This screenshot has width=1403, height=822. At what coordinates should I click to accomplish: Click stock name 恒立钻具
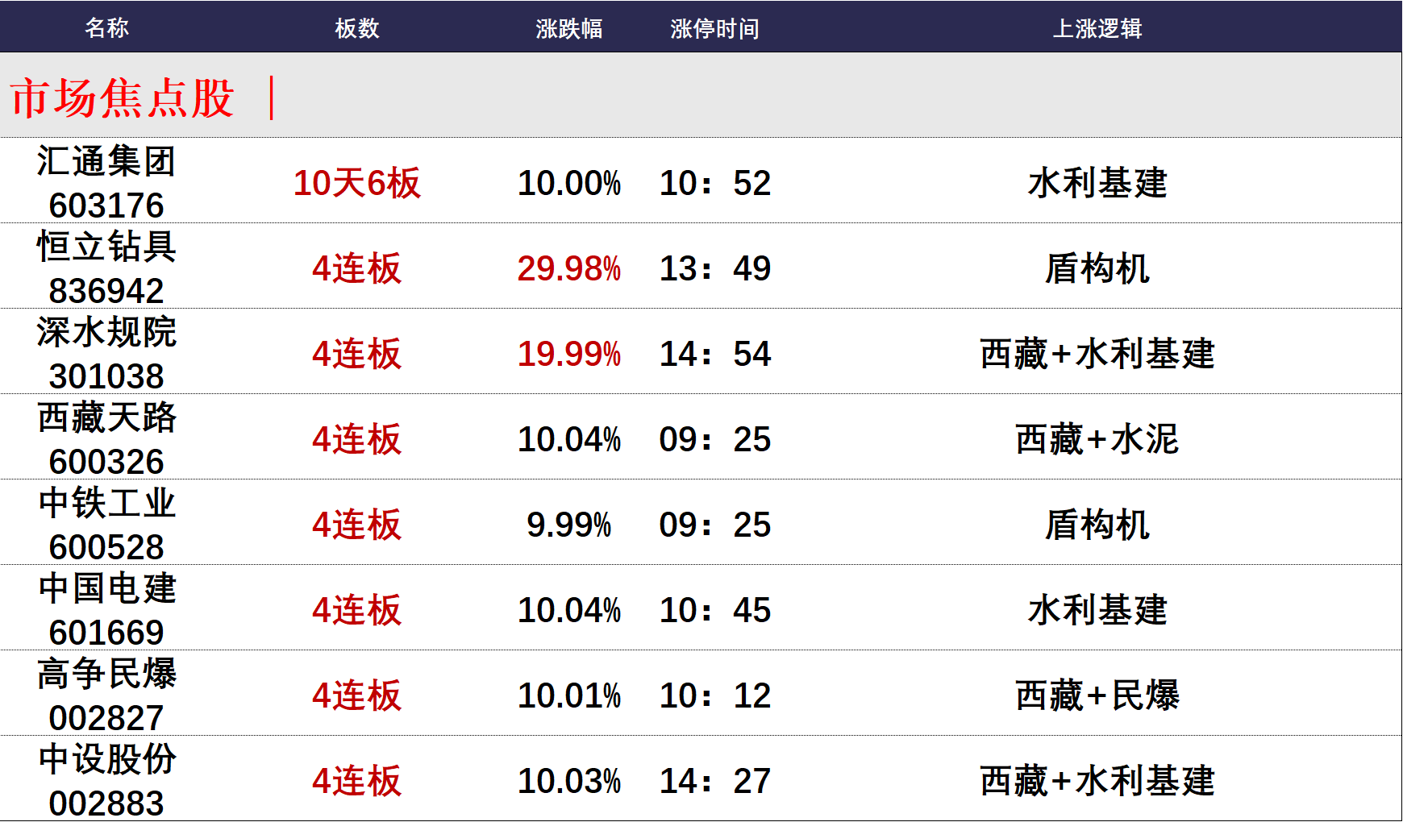pyautogui.click(x=106, y=247)
